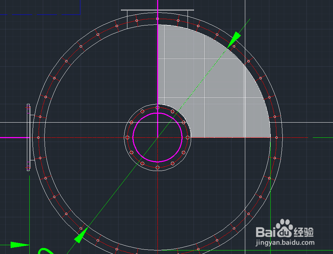Pick the topmost bolt hole of small center flange
Screen dimensions: 333x254
click(157, 107)
